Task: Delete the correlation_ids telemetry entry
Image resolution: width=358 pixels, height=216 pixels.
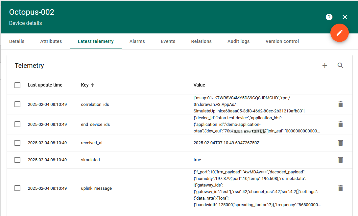Action: pos(341,104)
